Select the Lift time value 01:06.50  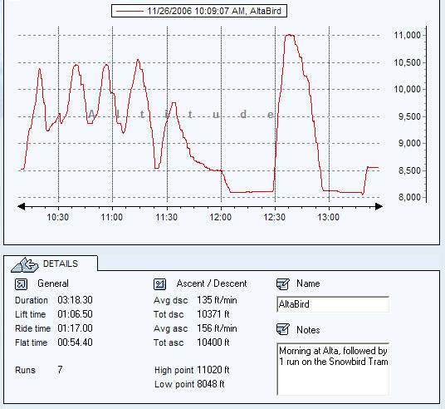(x=75, y=314)
